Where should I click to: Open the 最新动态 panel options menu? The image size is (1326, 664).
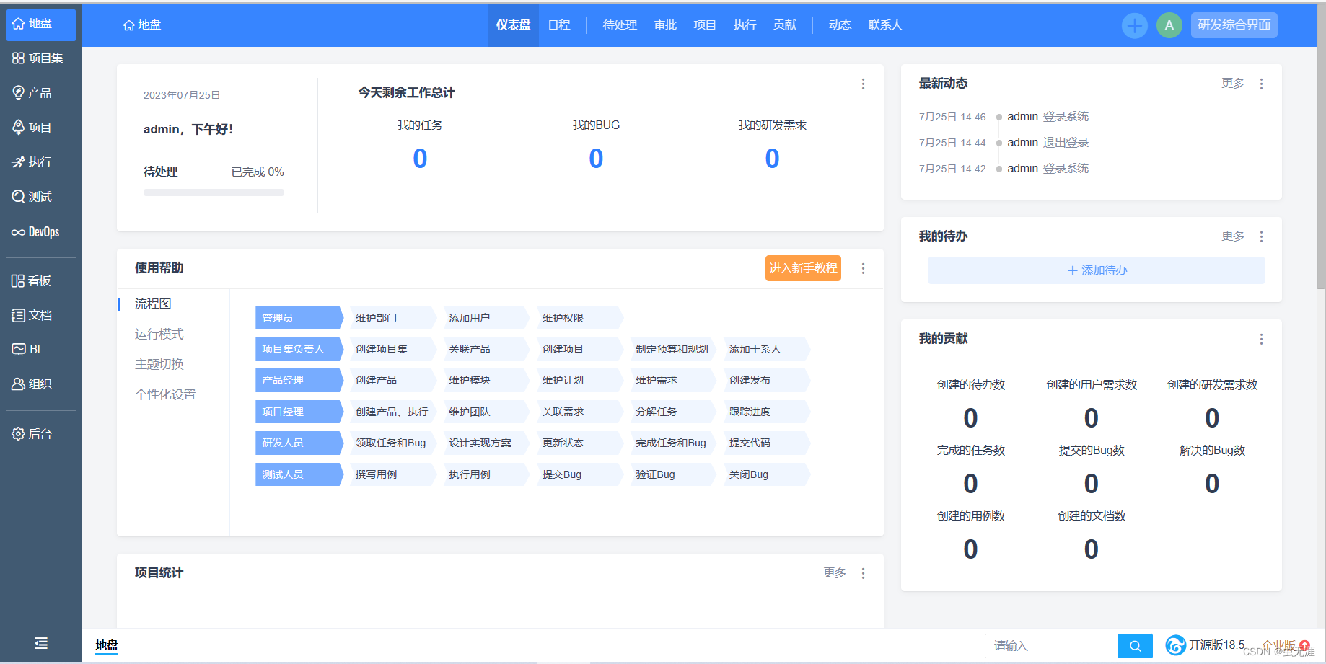(1261, 84)
